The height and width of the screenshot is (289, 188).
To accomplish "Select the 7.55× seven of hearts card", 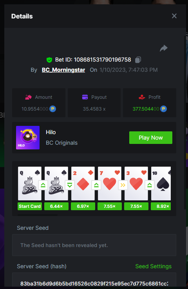I will tap(110, 184).
